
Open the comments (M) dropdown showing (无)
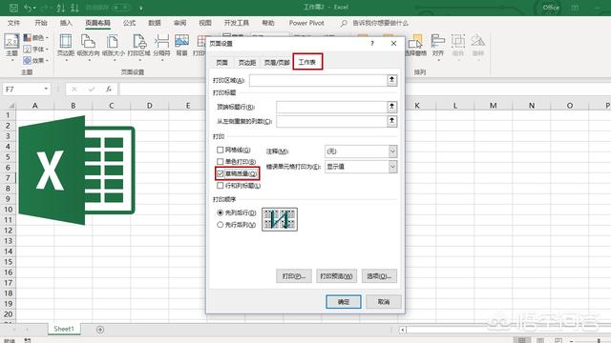(x=361, y=151)
